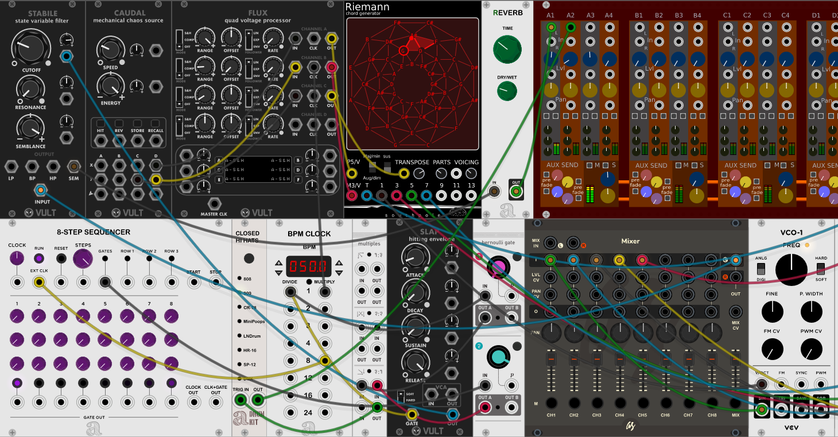This screenshot has width=838, height=437.
Task: Click the sequencer CLOCK OUT jack
Action: click(193, 401)
